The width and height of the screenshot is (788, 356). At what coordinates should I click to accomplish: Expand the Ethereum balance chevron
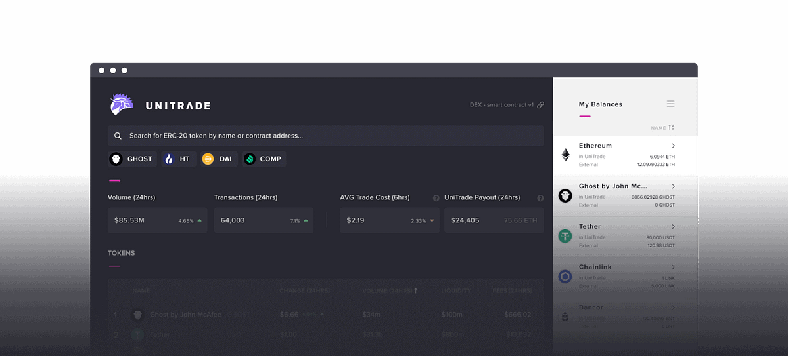674,146
